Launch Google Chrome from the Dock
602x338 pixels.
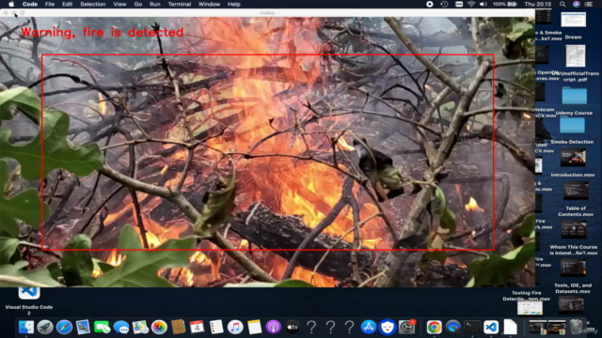click(434, 328)
